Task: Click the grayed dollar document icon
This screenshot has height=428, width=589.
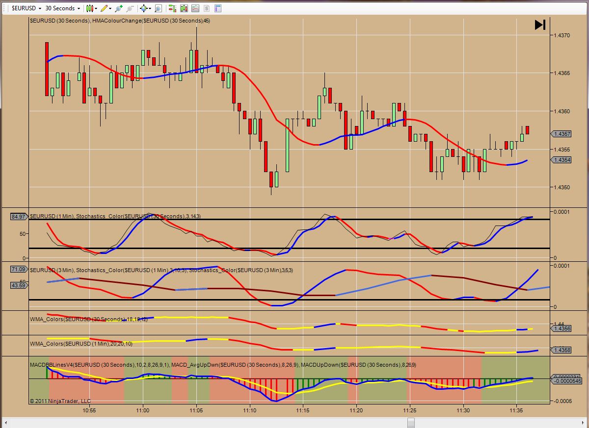Action: point(207,8)
